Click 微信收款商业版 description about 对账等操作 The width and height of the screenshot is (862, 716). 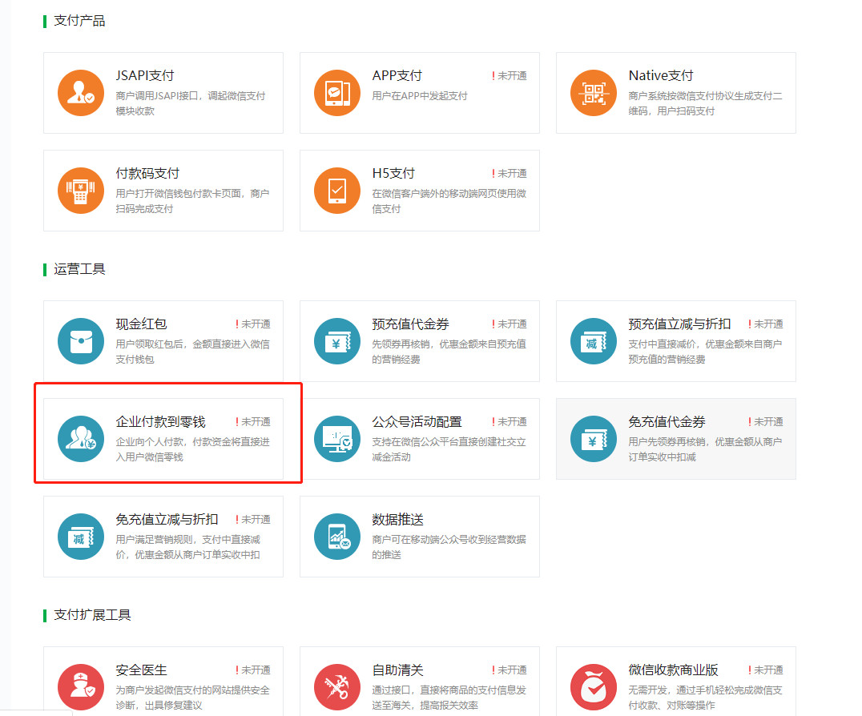click(705, 698)
